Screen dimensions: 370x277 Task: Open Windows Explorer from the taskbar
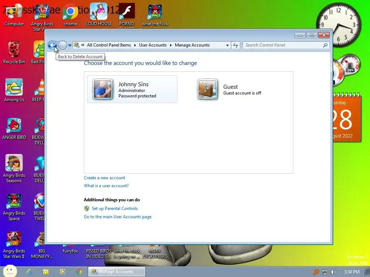click(46, 272)
